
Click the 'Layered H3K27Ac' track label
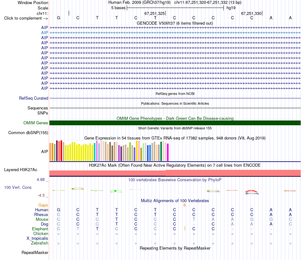click(21, 170)
